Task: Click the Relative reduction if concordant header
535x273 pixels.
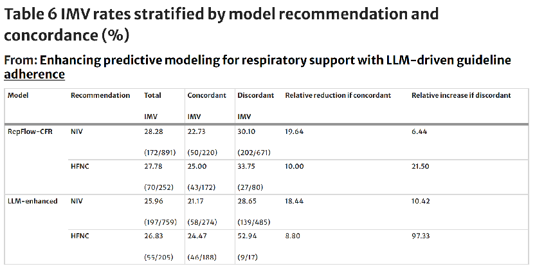Action: click(x=338, y=95)
